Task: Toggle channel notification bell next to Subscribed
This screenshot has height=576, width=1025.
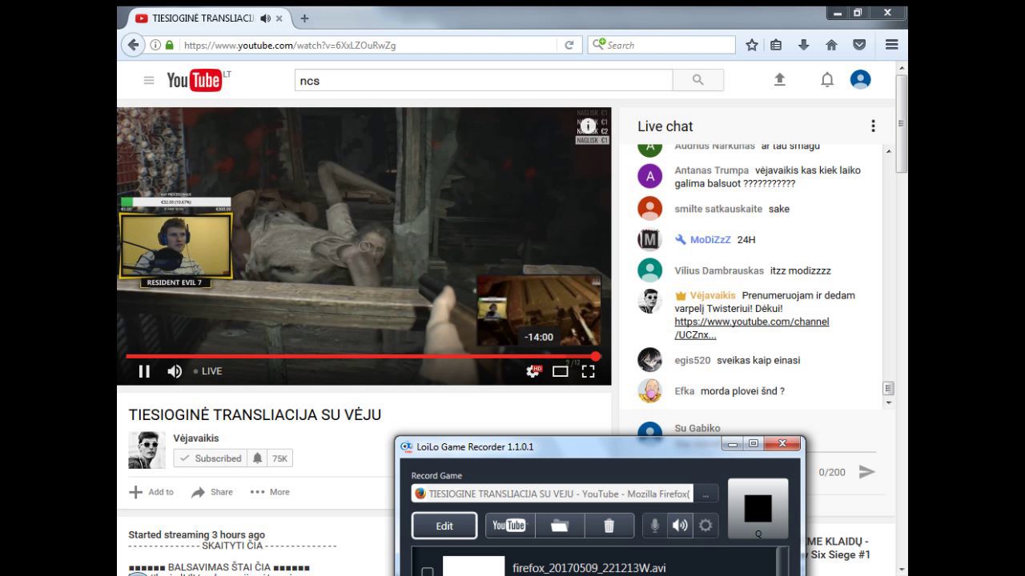Action: (257, 458)
